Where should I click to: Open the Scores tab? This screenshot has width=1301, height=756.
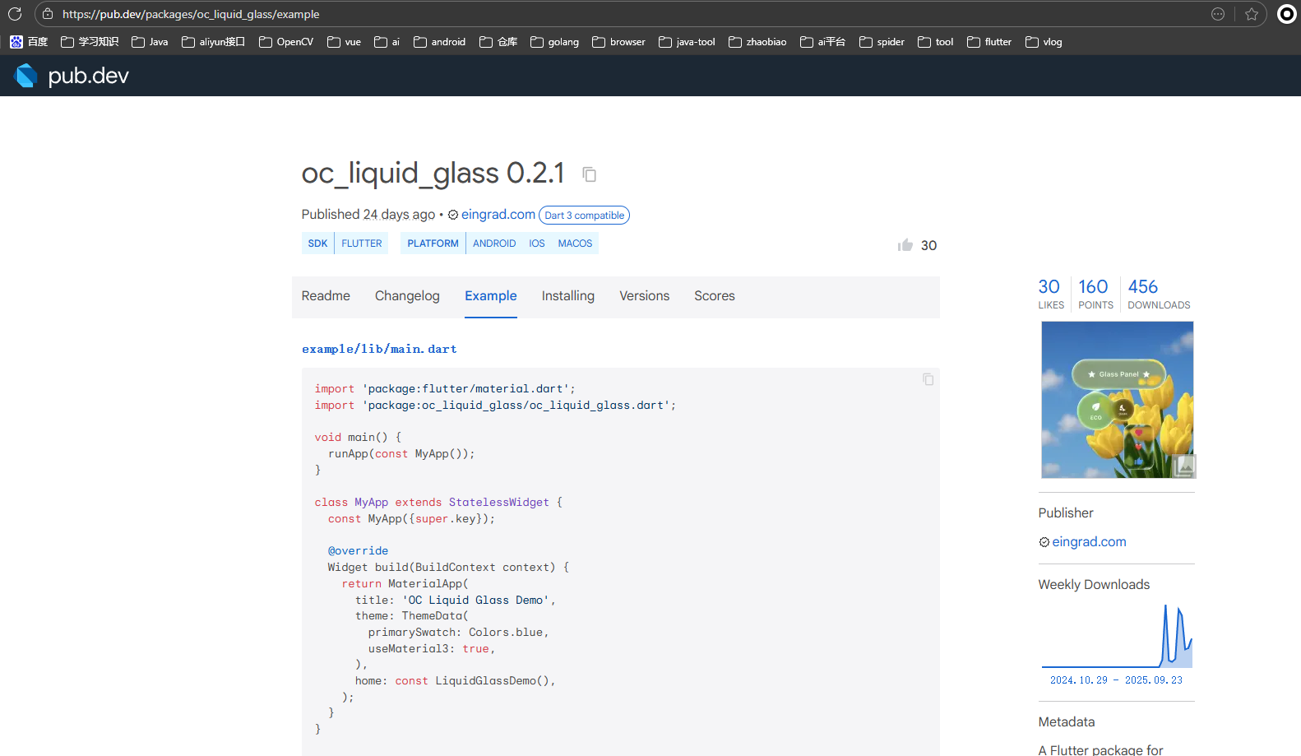pos(715,296)
